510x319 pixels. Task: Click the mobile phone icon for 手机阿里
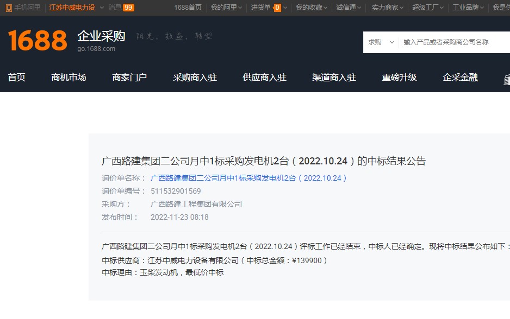click(9, 8)
